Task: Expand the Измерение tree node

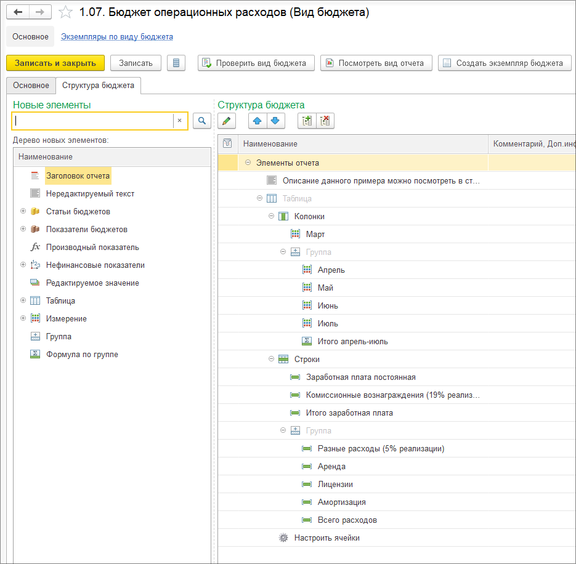Action: point(23,318)
